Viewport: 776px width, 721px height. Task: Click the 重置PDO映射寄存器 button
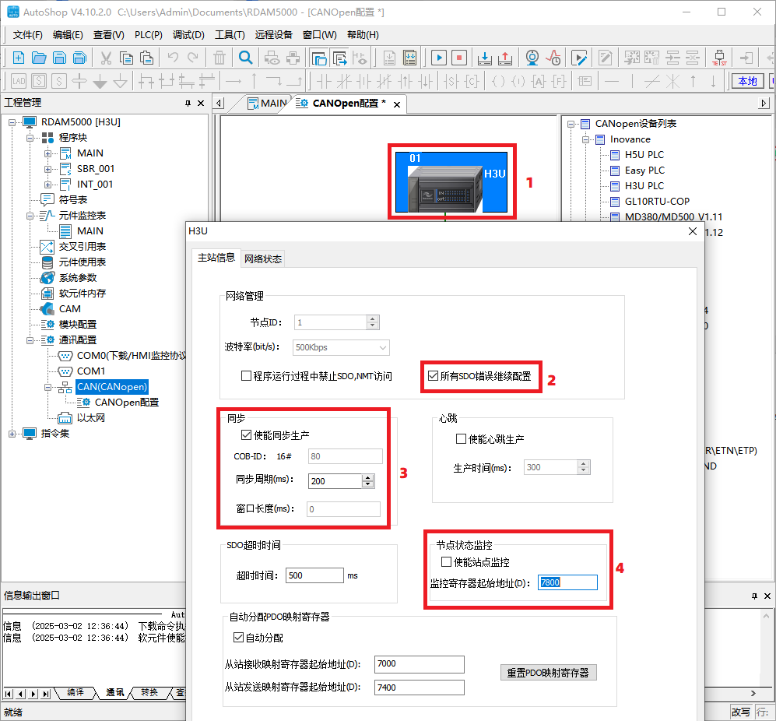coord(548,673)
